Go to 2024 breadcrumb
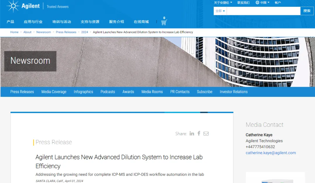This screenshot has height=183, width=315. (85, 32)
